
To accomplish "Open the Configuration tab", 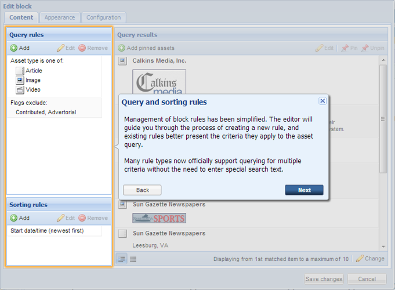I will [x=103, y=17].
